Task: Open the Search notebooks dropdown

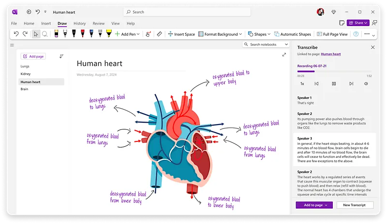Action: click(x=266, y=44)
